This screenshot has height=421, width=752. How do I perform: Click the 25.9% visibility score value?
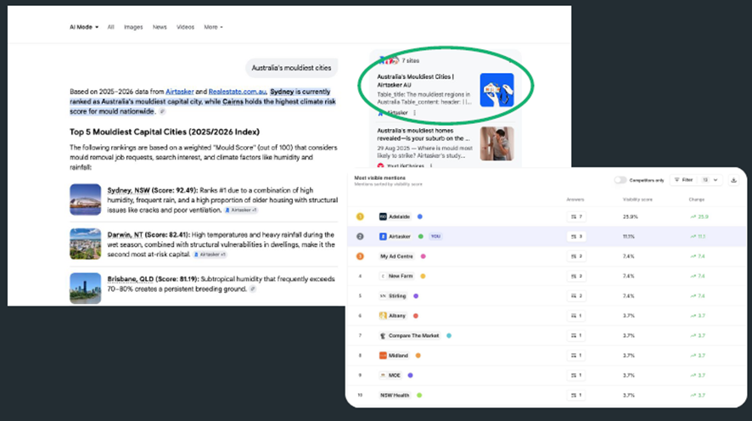630,216
